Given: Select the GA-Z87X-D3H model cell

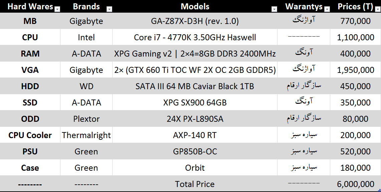Looking at the screenshot, I should click(195, 21).
